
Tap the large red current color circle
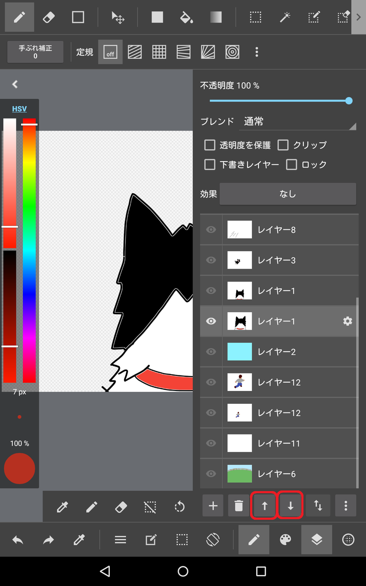pos(19,468)
